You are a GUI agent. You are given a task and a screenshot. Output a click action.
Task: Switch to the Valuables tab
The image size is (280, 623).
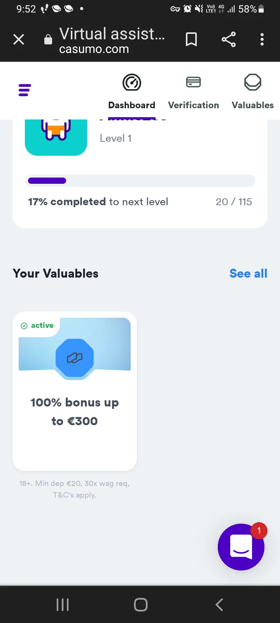tap(253, 105)
